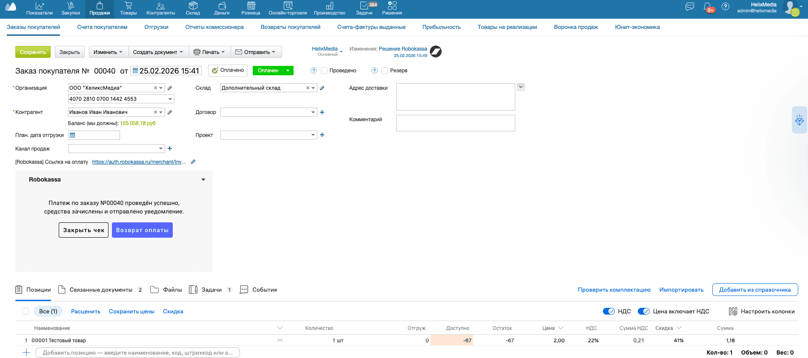Edit organization with pencil icon
Screen dimensions: 808x358
(170, 88)
